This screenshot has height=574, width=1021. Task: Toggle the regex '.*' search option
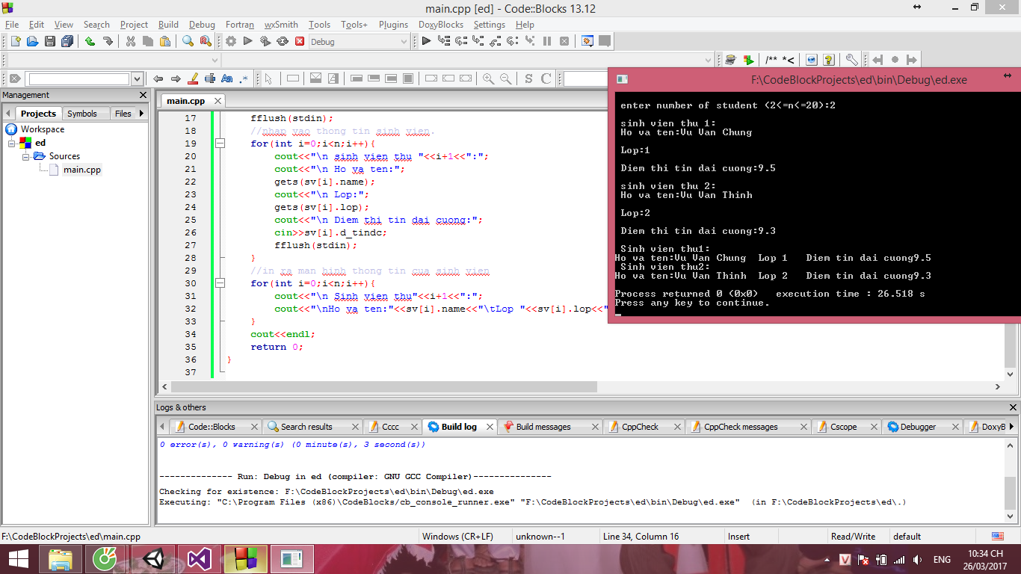(244, 78)
